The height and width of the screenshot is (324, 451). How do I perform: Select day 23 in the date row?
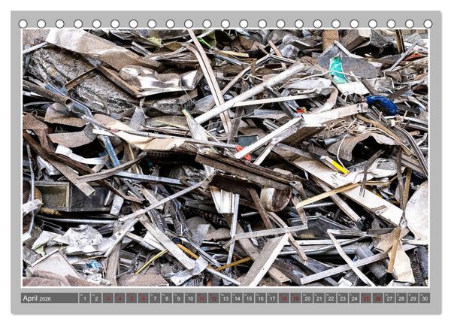[x=343, y=298]
